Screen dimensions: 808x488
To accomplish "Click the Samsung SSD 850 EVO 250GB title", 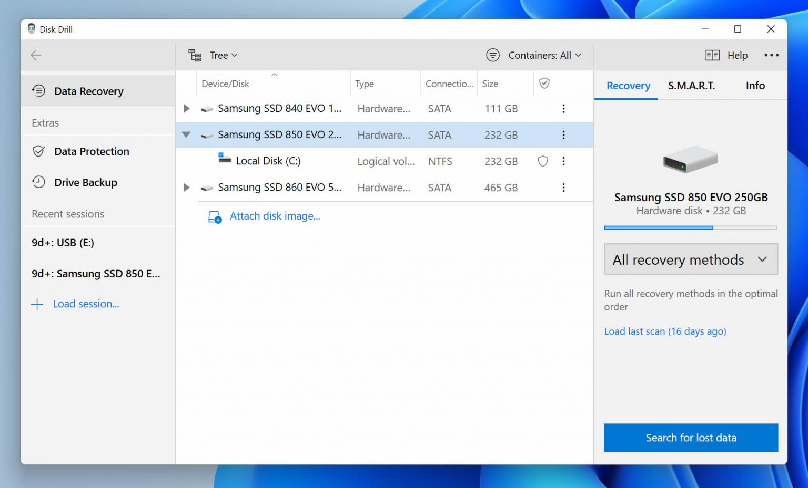I will pyautogui.click(x=691, y=197).
